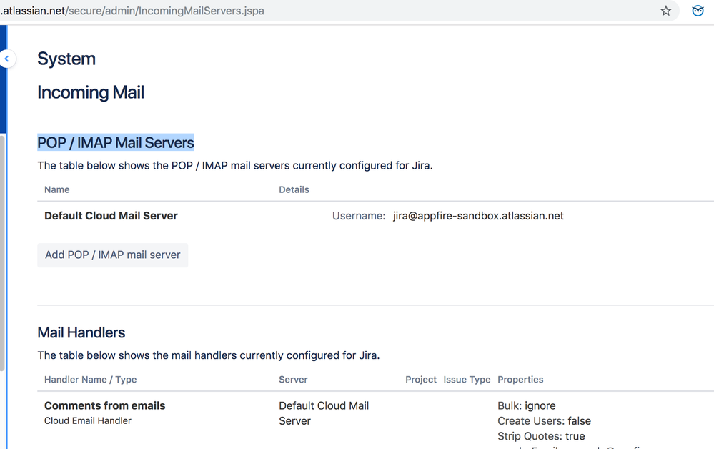Select the Default Cloud Mail Server row name
Image resolution: width=714 pixels, height=449 pixels.
(x=111, y=216)
